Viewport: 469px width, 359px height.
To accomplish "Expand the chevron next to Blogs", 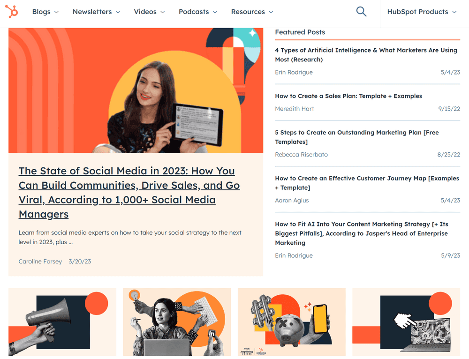I will (56, 12).
